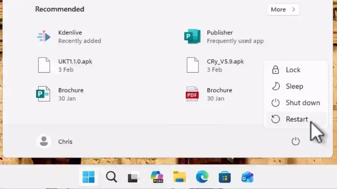Choose Lock from the power menu
Screen dimensions: 337x189
(297, 70)
